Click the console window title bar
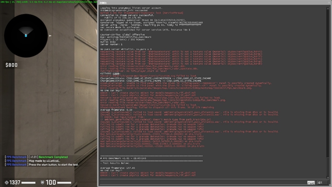Viewport: 332px width, 187px height. tap(213, 2)
